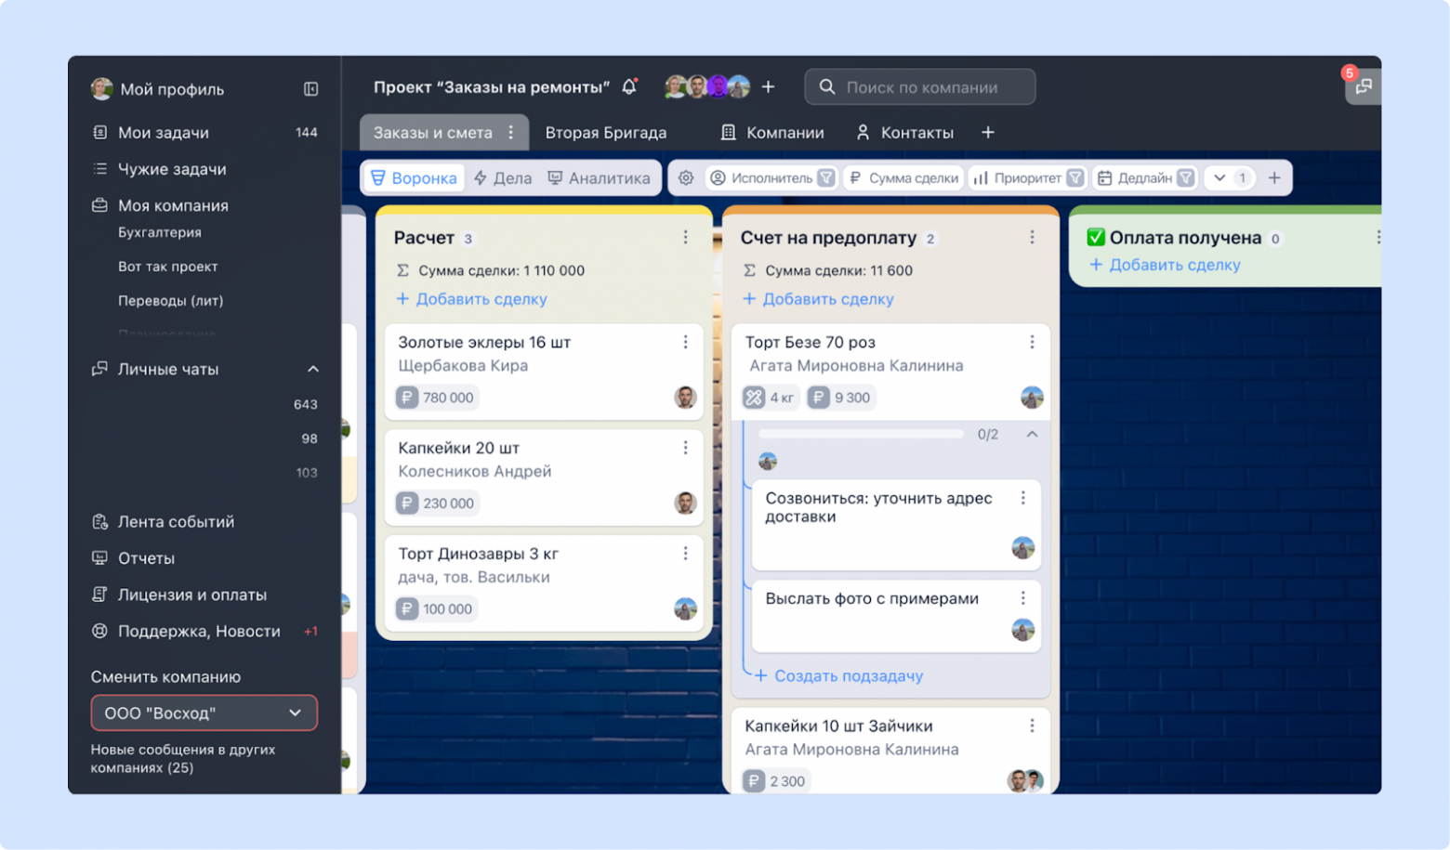Screen dimensions: 1450x850
Task: Click the weight icon on the Торт Безе card
Action: tap(756, 397)
